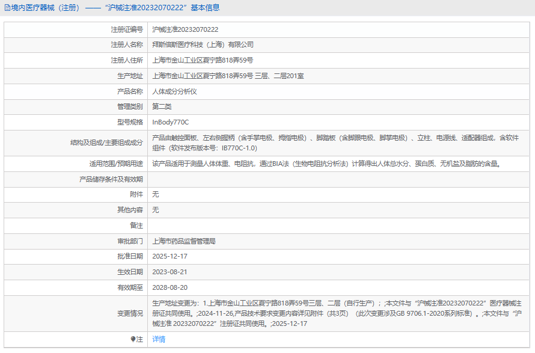Click product name 人体成分分析仪
Screen dimensions: 535x353
(174, 91)
